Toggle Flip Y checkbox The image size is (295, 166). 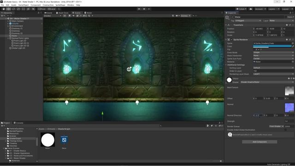(x=259, y=49)
